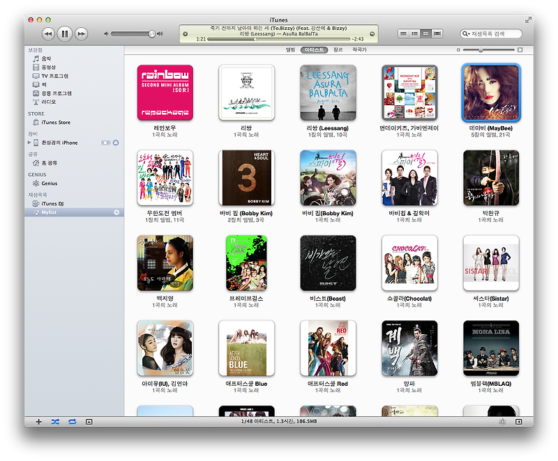Click the 브레이브걸스 artist label
Viewport: 558px width, 461px height.
(246, 298)
